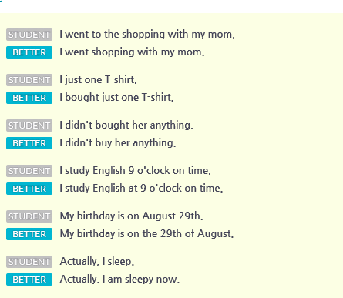
Task: Click the BETTER badge beside "29th of August"
Action: coord(29,234)
